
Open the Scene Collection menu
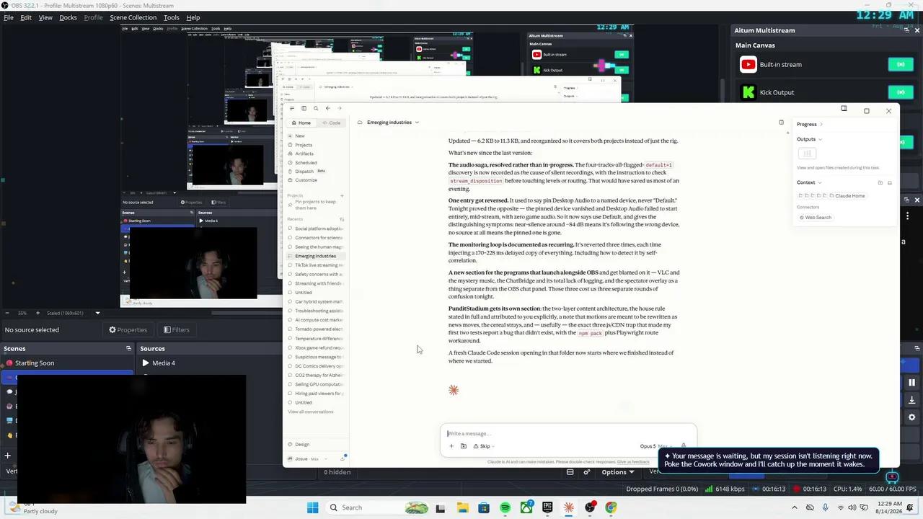(x=133, y=17)
